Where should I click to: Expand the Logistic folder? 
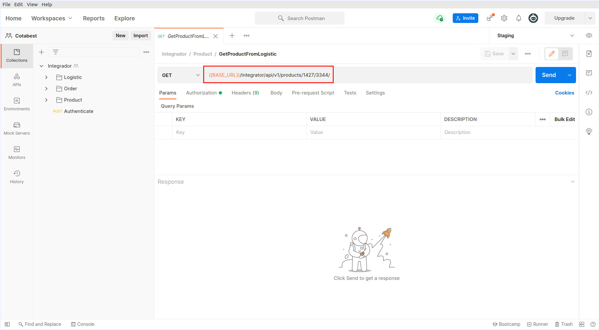tap(46, 77)
